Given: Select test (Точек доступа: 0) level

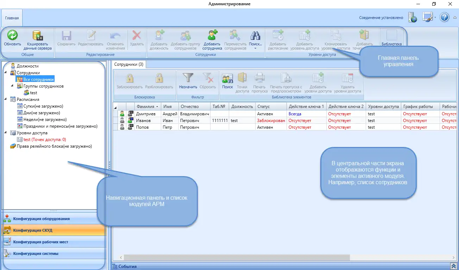Looking at the screenshot, I should (x=45, y=140).
